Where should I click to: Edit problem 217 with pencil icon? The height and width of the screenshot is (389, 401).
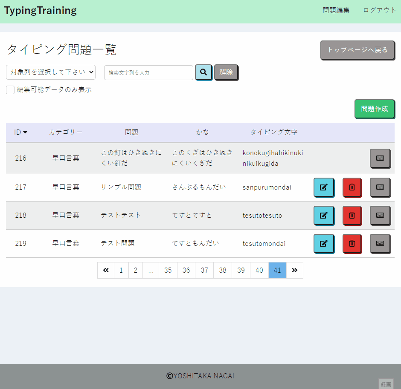pyautogui.click(x=323, y=187)
